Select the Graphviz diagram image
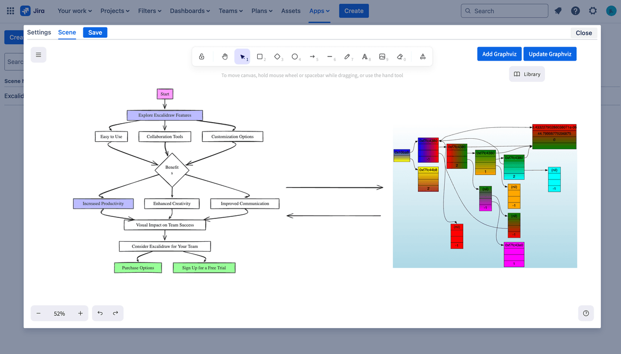Viewport: 621px width, 354px height. (x=485, y=196)
